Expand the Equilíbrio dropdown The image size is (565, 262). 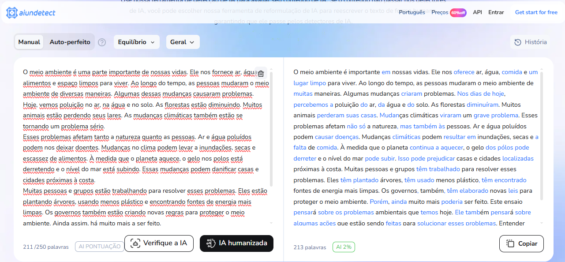point(136,42)
